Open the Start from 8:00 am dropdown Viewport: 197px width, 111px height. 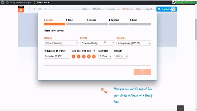pos(105,56)
